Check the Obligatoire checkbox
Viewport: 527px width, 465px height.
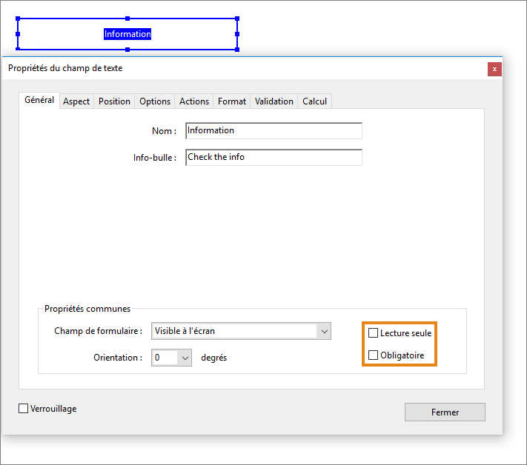click(374, 355)
